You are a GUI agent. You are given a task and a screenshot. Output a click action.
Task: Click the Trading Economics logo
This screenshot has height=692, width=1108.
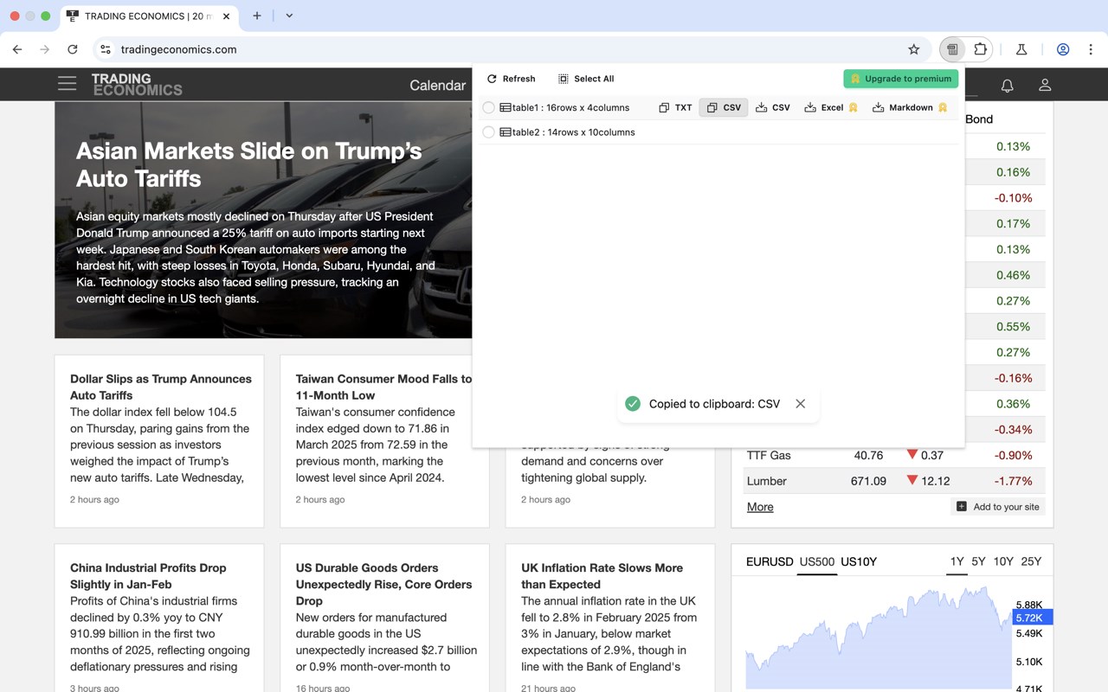[x=137, y=84]
